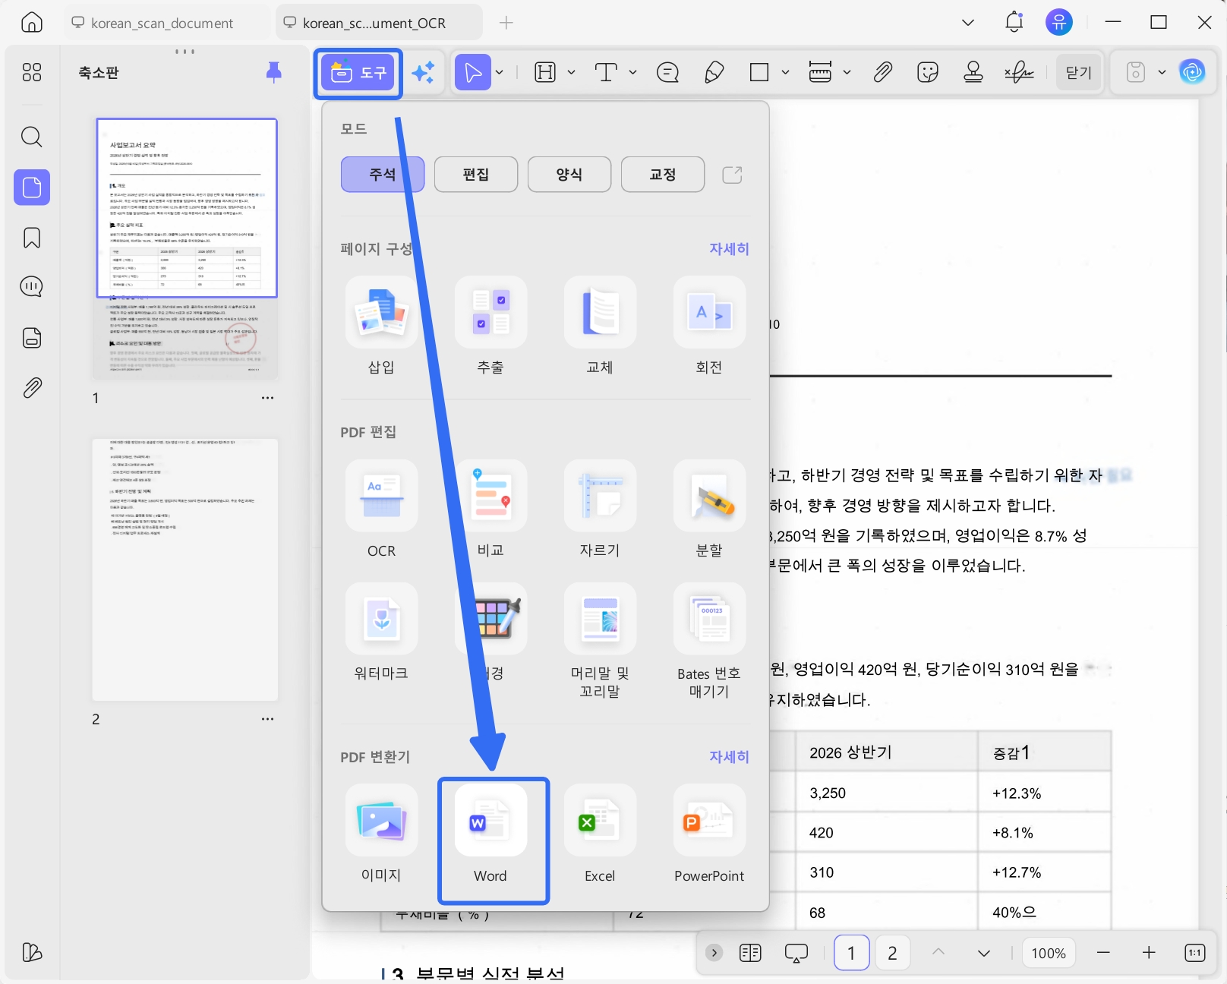Screen dimensions: 1227x984
Task: Choose the 추출 extract pages tool
Action: (x=490, y=326)
